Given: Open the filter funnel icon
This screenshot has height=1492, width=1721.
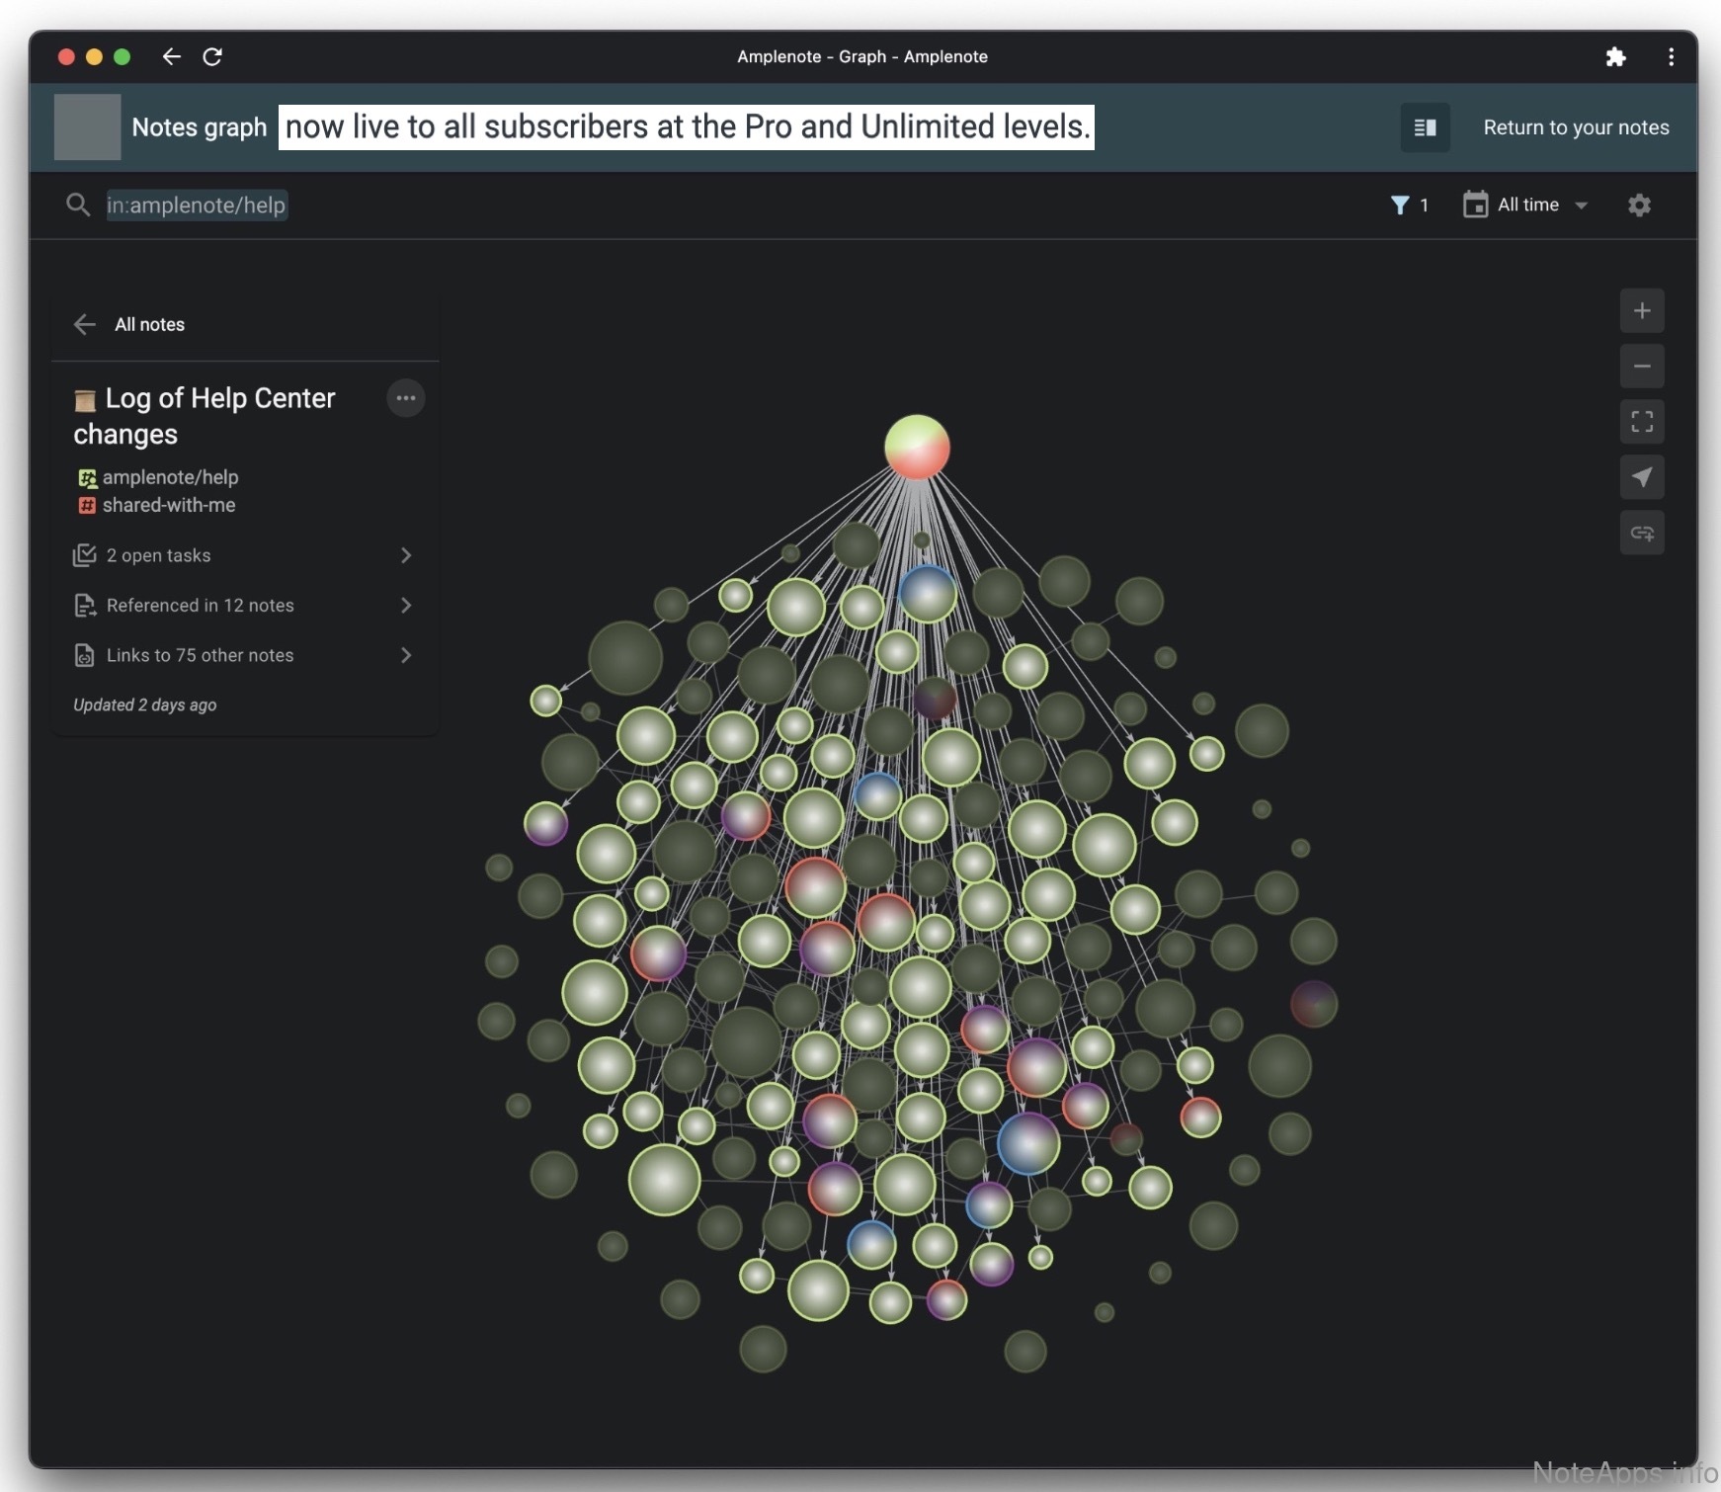Looking at the screenshot, I should click(1399, 205).
